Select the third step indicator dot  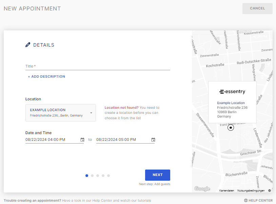(98, 176)
